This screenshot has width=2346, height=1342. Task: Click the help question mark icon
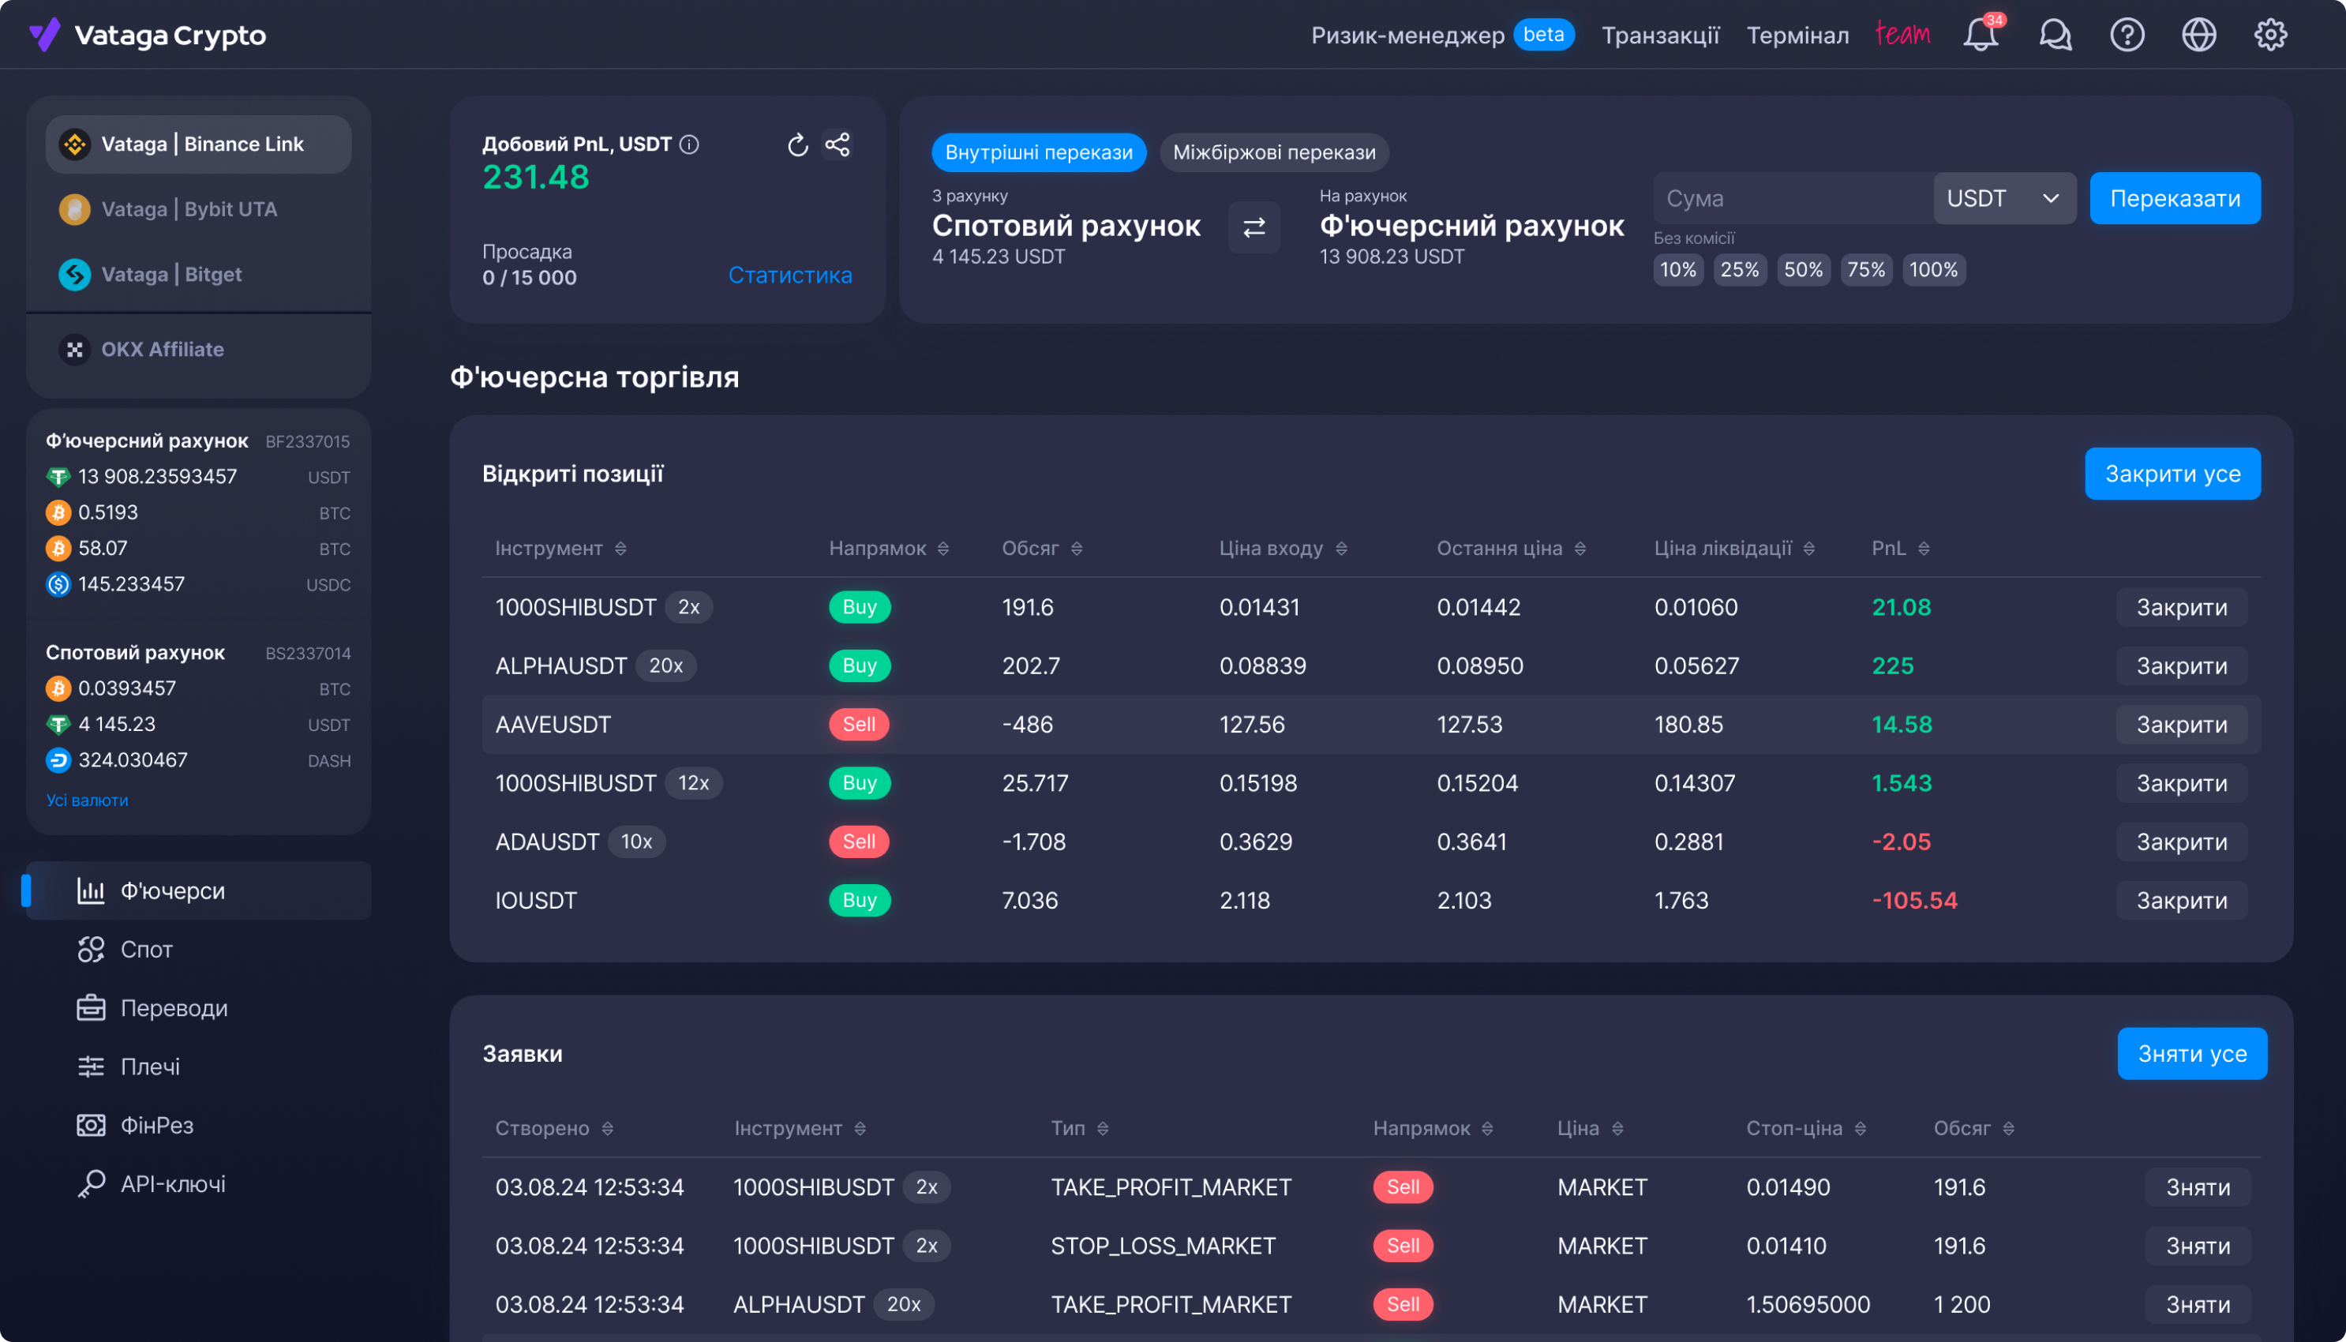(x=2127, y=35)
